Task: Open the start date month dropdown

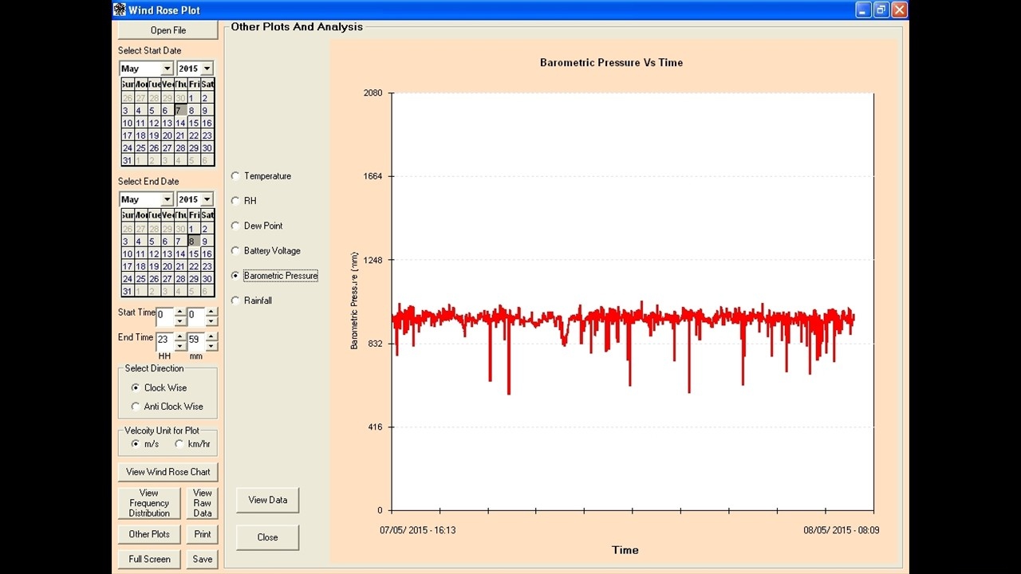Action: tap(167, 69)
